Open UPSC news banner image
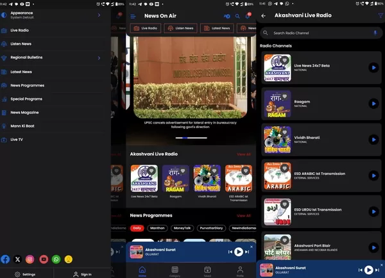 click(x=191, y=78)
